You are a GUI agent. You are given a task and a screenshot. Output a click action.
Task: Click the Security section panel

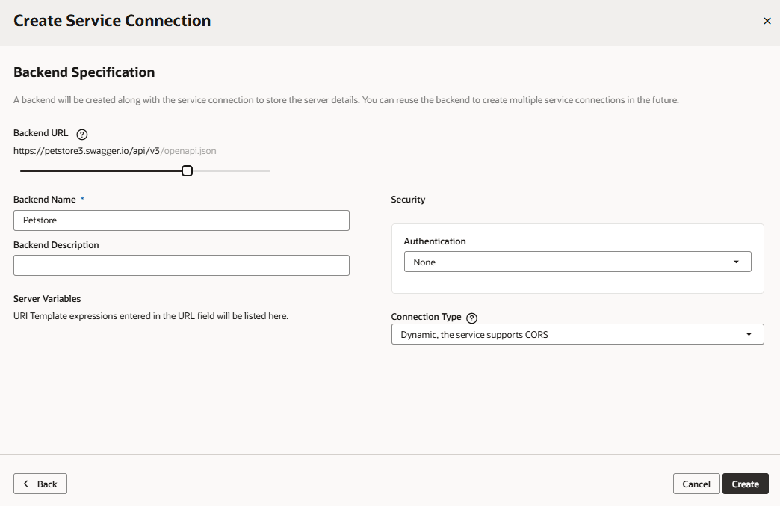tap(577, 258)
